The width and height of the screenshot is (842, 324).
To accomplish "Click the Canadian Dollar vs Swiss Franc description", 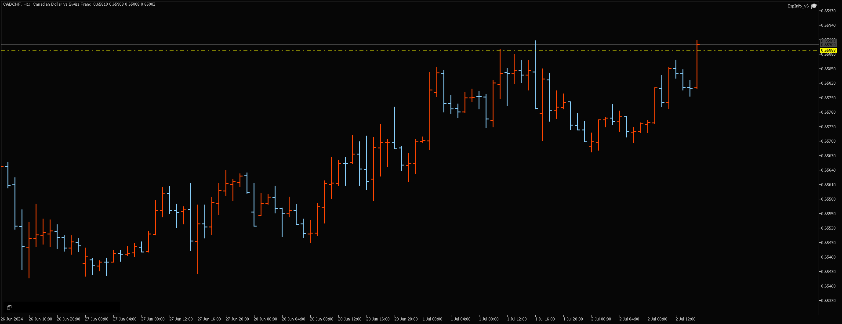I will 62,4.
